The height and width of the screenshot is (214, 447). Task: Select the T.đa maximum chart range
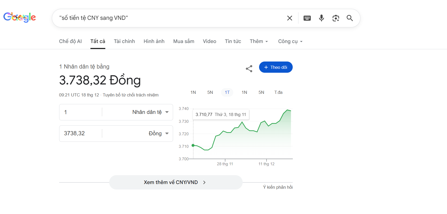coord(278,92)
